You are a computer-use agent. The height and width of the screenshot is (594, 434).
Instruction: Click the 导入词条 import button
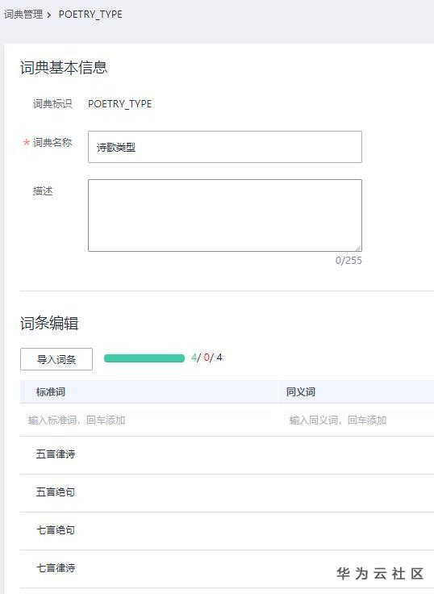click(x=56, y=359)
